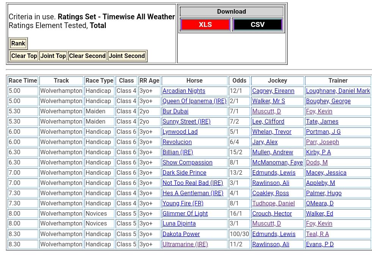Download the ratings as CSV
The height and width of the screenshot is (260, 372).
tap(257, 25)
